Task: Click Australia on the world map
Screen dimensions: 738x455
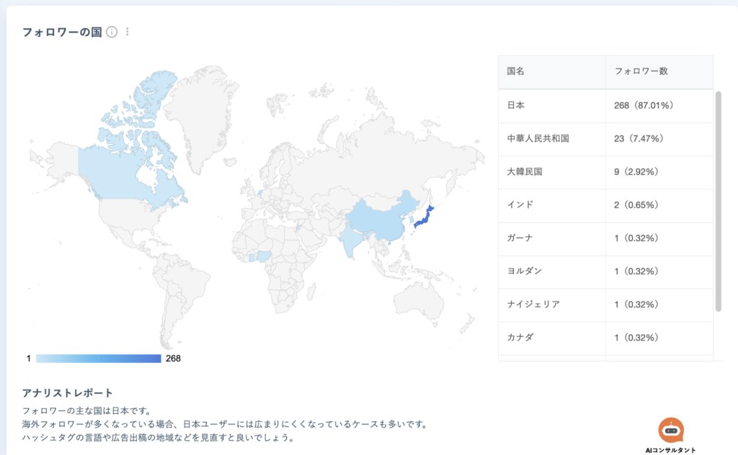Action: [x=428, y=299]
